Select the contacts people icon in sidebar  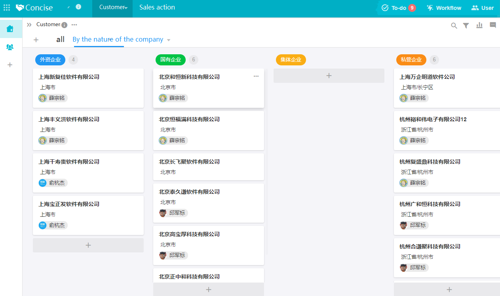[10, 47]
